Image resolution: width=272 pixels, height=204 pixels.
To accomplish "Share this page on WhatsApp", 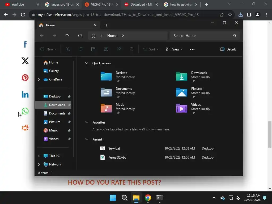I will pyautogui.click(x=25, y=111).
